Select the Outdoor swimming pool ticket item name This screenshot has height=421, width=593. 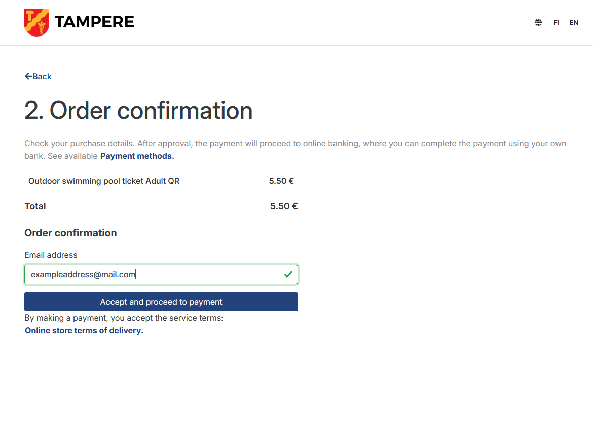coord(104,181)
